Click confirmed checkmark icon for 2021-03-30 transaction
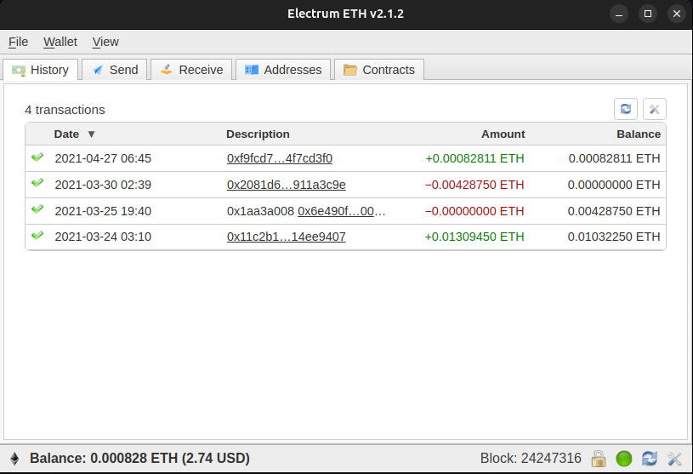 37,183
